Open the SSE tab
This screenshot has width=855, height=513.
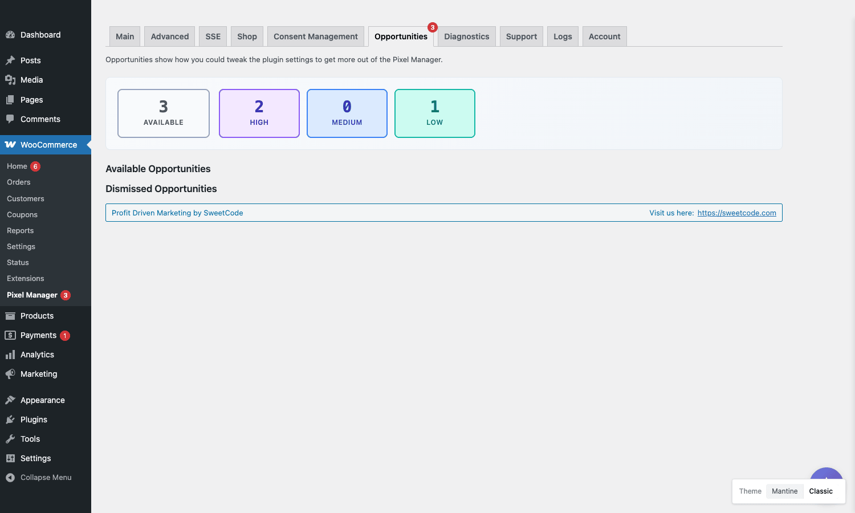pyautogui.click(x=213, y=36)
